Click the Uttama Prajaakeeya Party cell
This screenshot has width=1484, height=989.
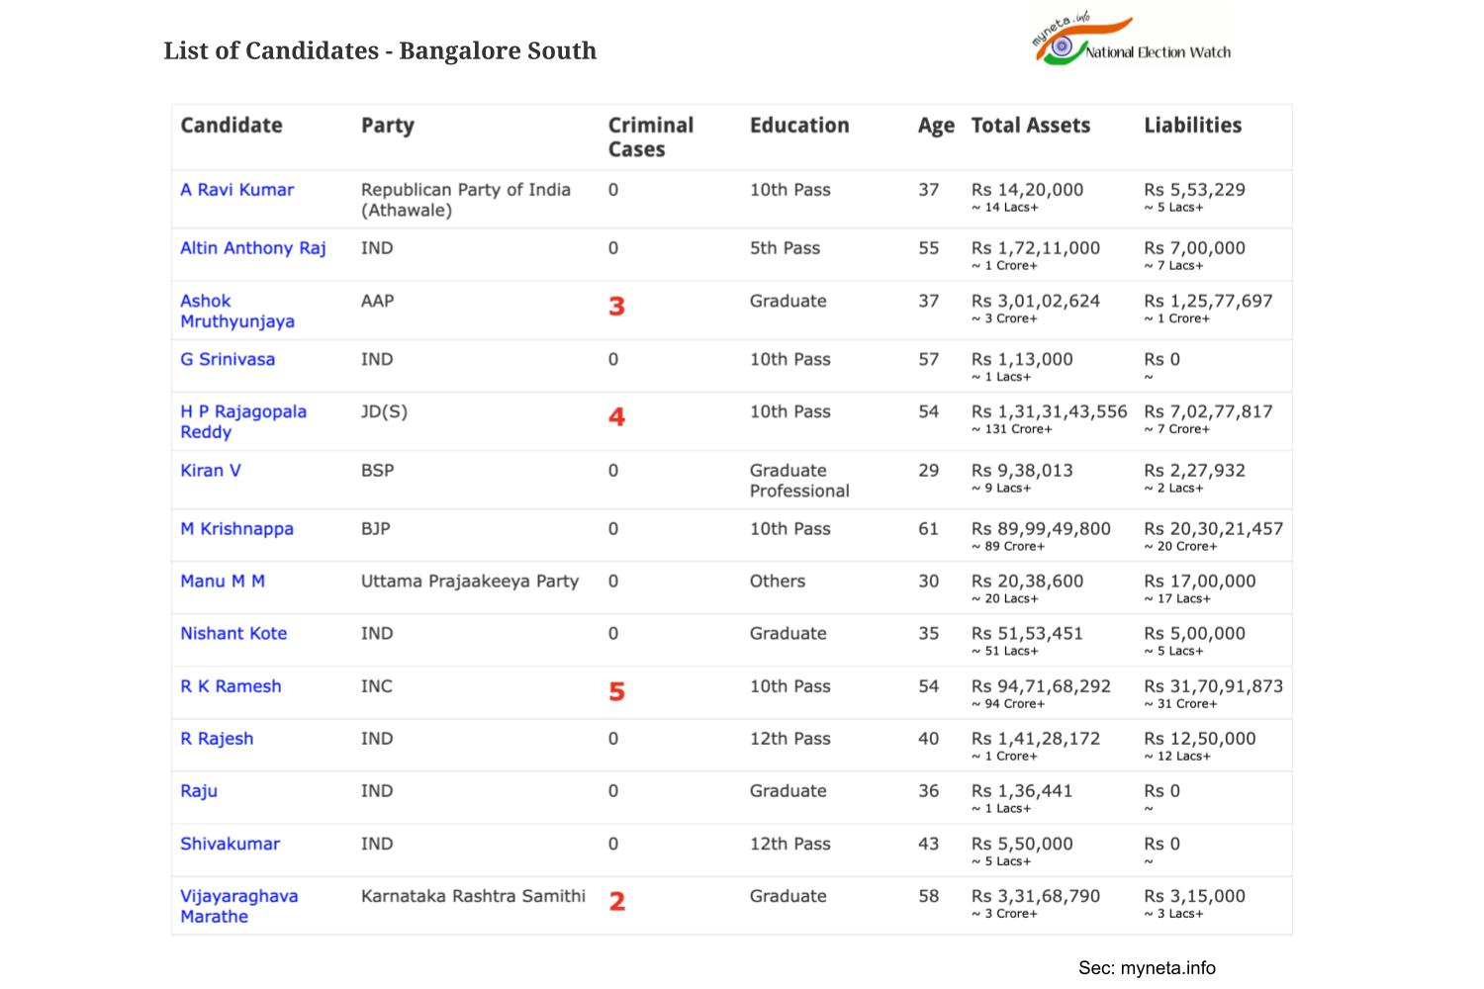point(470,582)
